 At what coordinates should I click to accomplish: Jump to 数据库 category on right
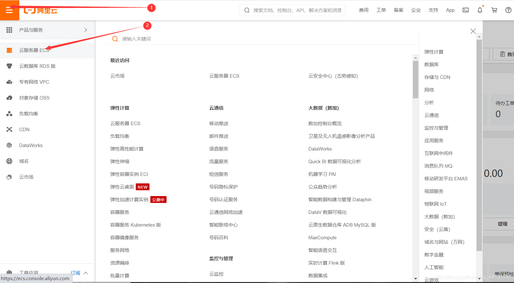(431, 64)
